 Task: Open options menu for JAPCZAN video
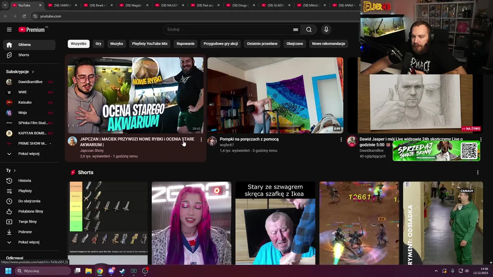tap(201, 140)
